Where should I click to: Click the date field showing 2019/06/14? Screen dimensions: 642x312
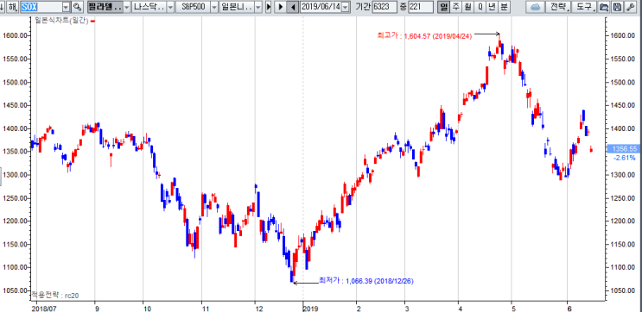[321, 7]
